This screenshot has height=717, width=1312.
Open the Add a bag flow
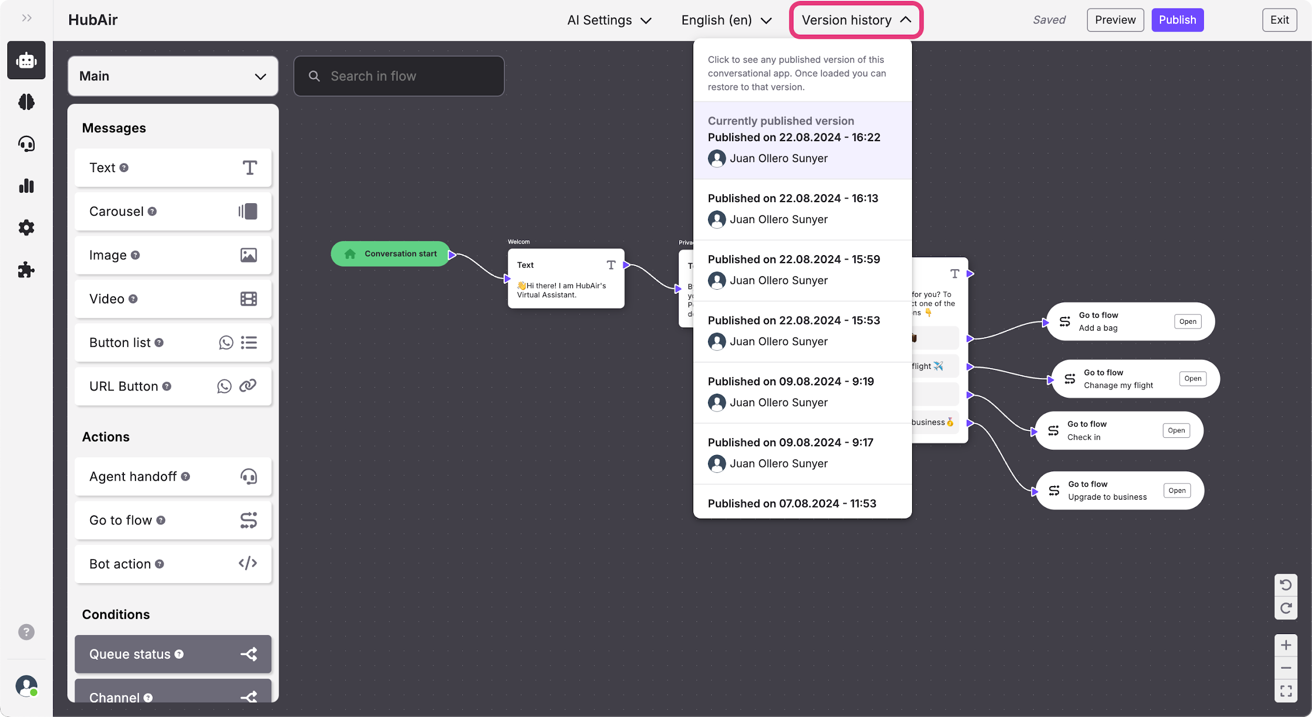[1188, 322]
